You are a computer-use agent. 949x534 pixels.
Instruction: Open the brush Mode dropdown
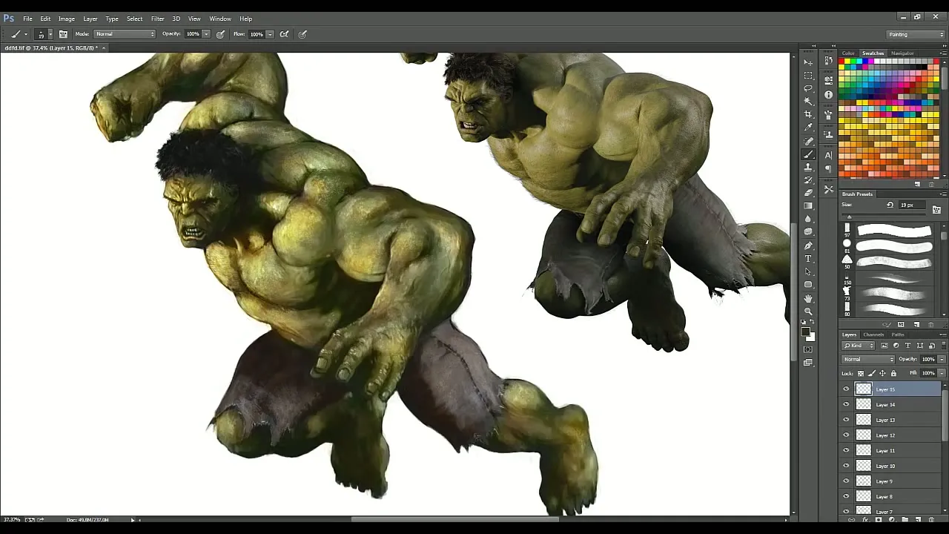point(125,34)
